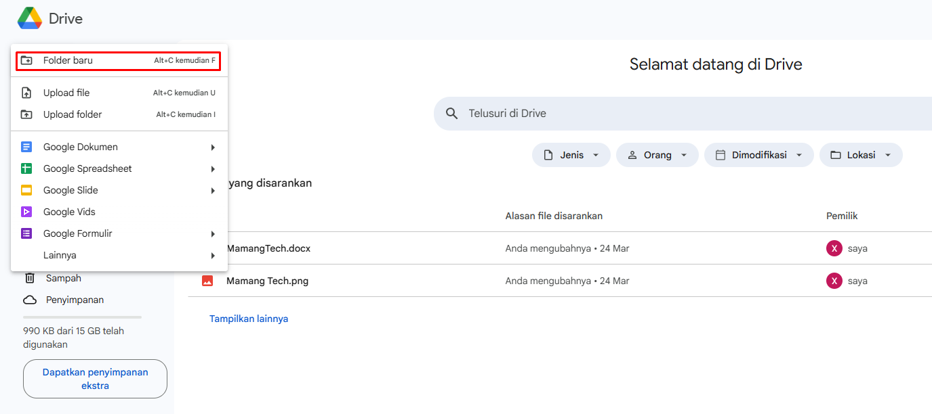Click the Penyimpanan cloud icon
The image size is (932, 414).
30,300
